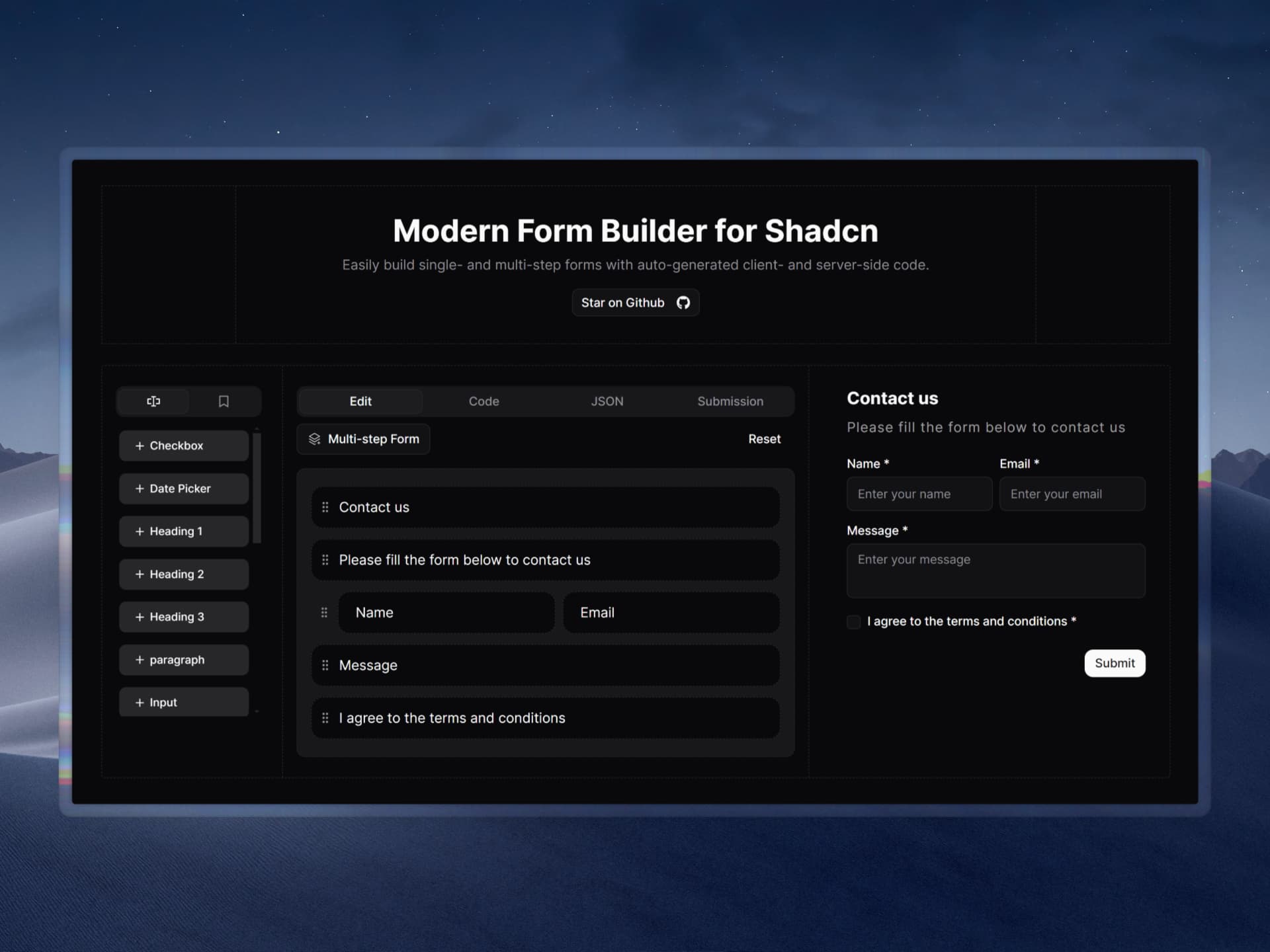Switch to the Code tab
The height and width of the screenshot is (952, 1270).
click(x=484, y=401)
